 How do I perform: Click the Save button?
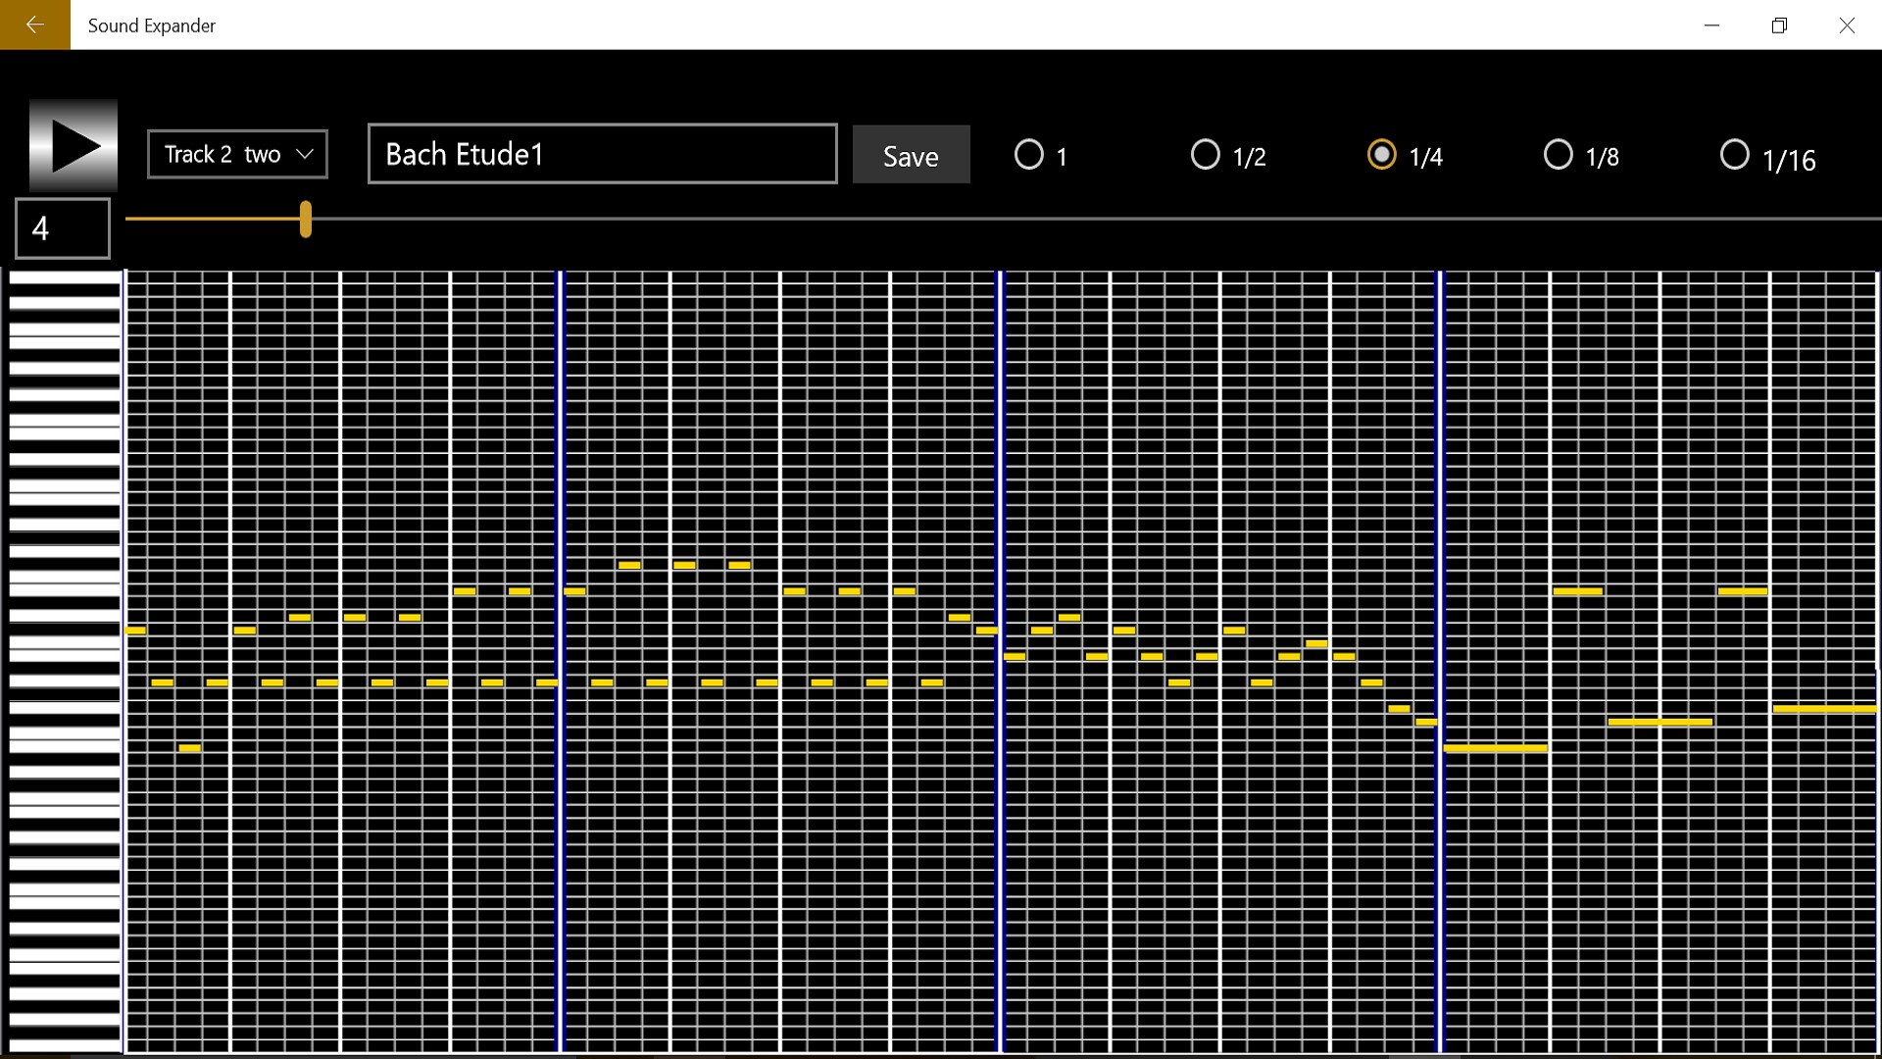point(911,154)
